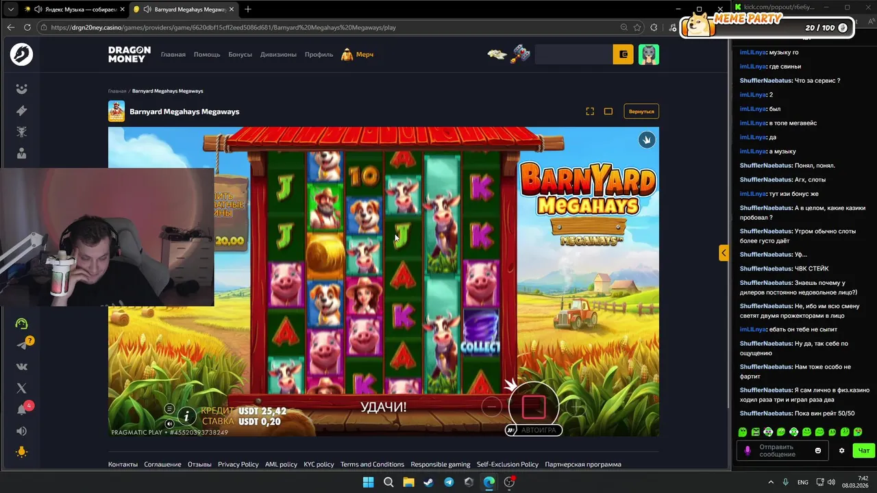
Task: Click the Barnyard Megahays game thumbnail
Action: (116, 111)
